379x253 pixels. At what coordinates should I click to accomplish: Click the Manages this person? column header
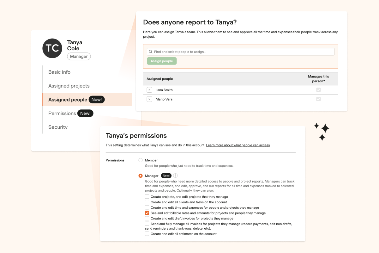318,79
